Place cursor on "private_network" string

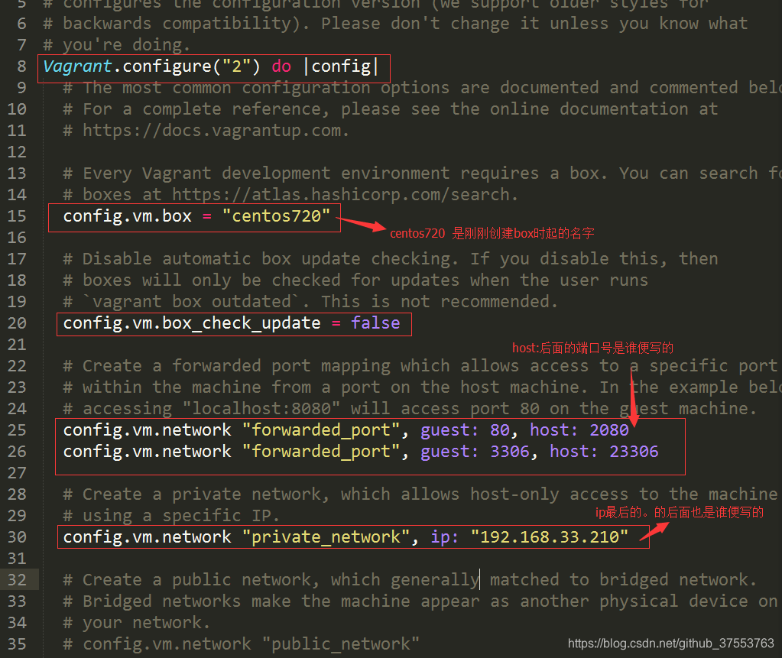(x=326, y=537)
